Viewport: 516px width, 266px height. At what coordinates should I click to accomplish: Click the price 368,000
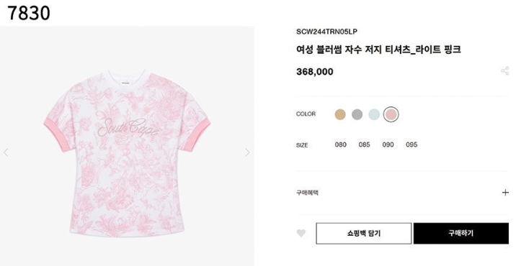(315, 72)
